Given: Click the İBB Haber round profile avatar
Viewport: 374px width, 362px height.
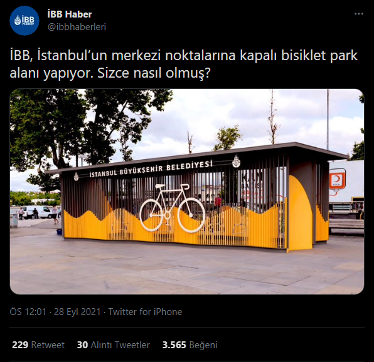Looking at the screenshot, I should 24,21.
